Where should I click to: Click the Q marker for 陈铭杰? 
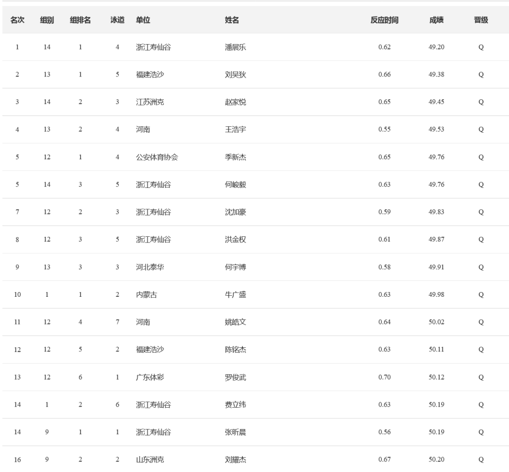481,350
